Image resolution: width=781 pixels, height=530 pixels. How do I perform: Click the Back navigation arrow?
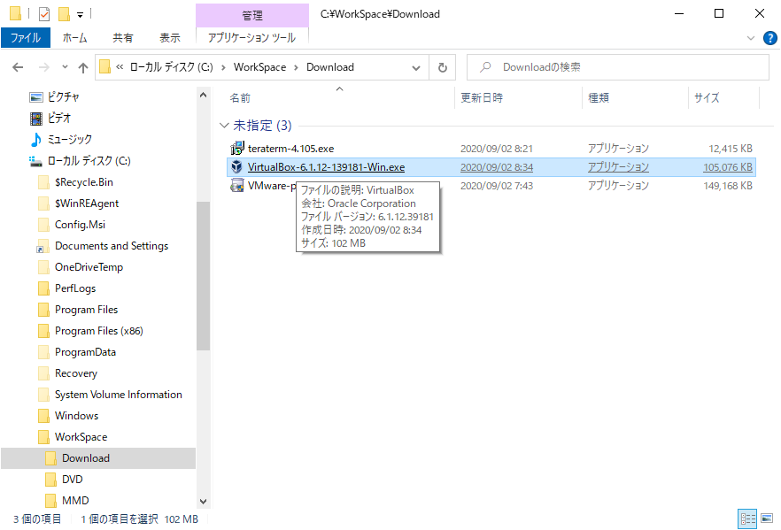(18, 67)
